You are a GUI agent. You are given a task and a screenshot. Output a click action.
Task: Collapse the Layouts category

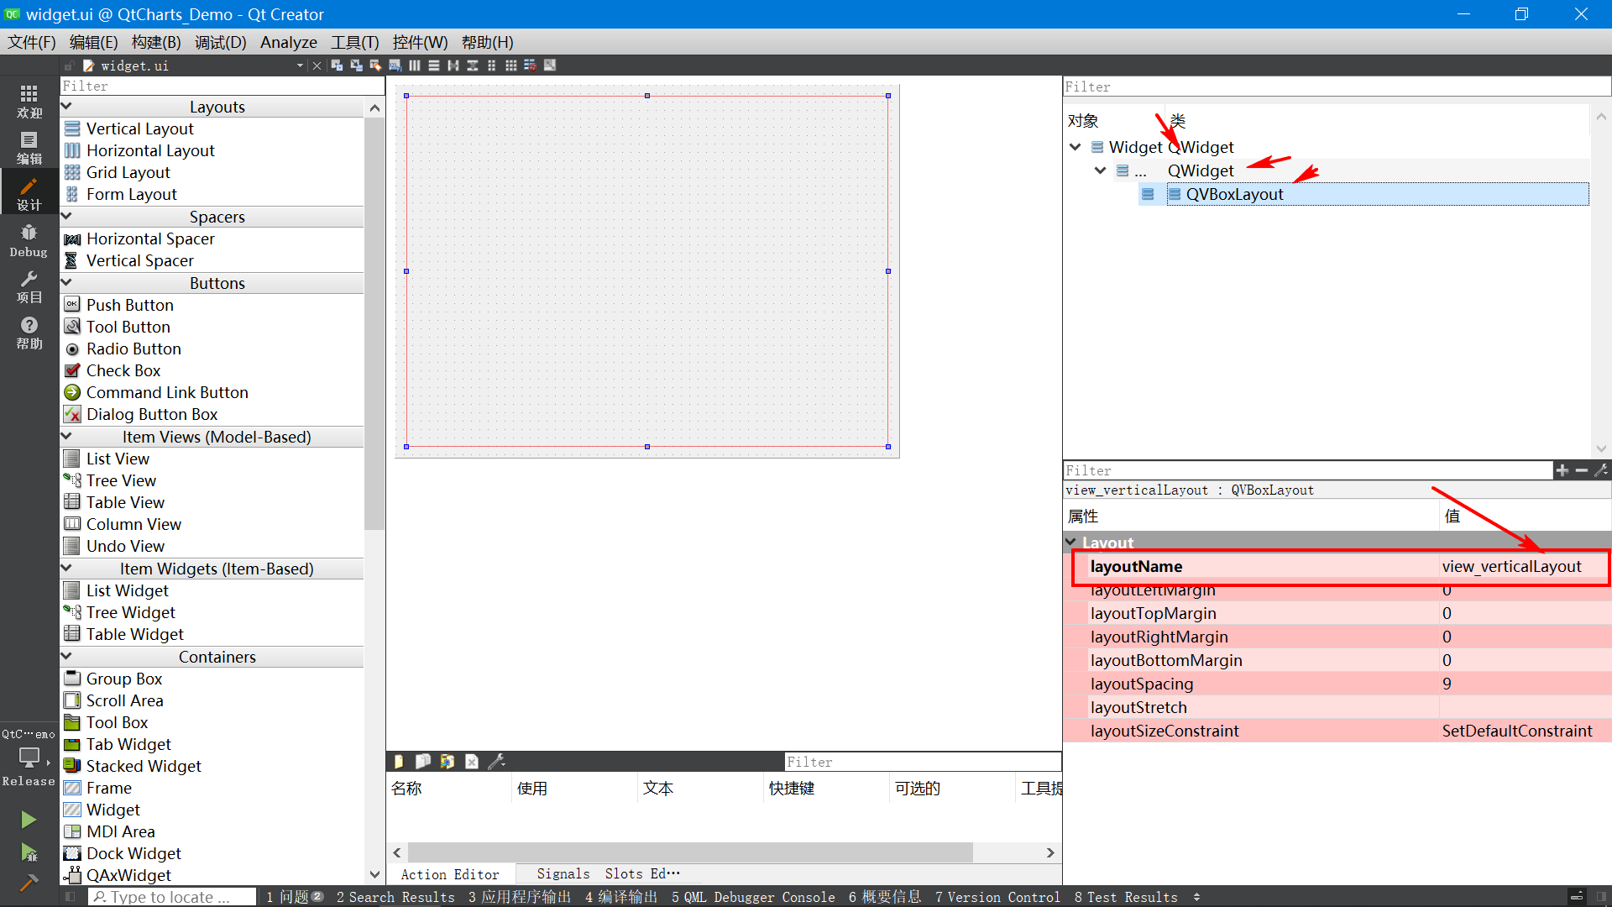(x=67, y=107)
